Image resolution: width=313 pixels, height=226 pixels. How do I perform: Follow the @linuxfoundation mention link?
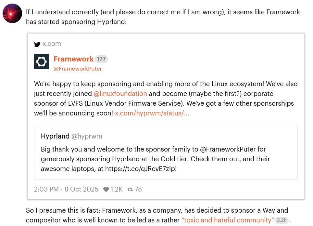(120, 94)
